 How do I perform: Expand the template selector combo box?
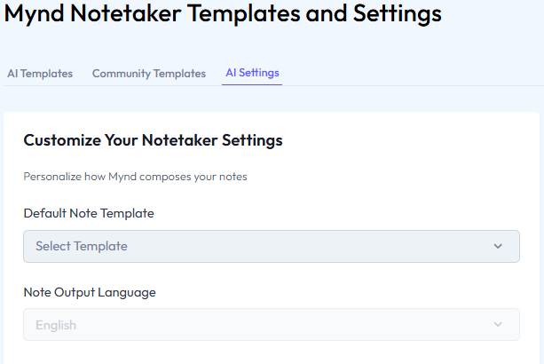point(271,246)
